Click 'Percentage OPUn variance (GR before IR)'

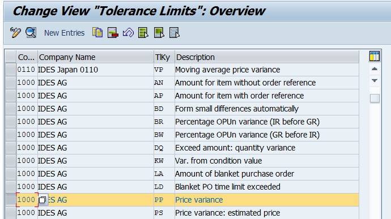tap(248, 135)
